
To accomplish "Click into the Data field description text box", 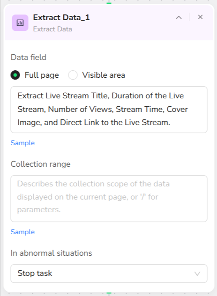I will click(109, 110).
